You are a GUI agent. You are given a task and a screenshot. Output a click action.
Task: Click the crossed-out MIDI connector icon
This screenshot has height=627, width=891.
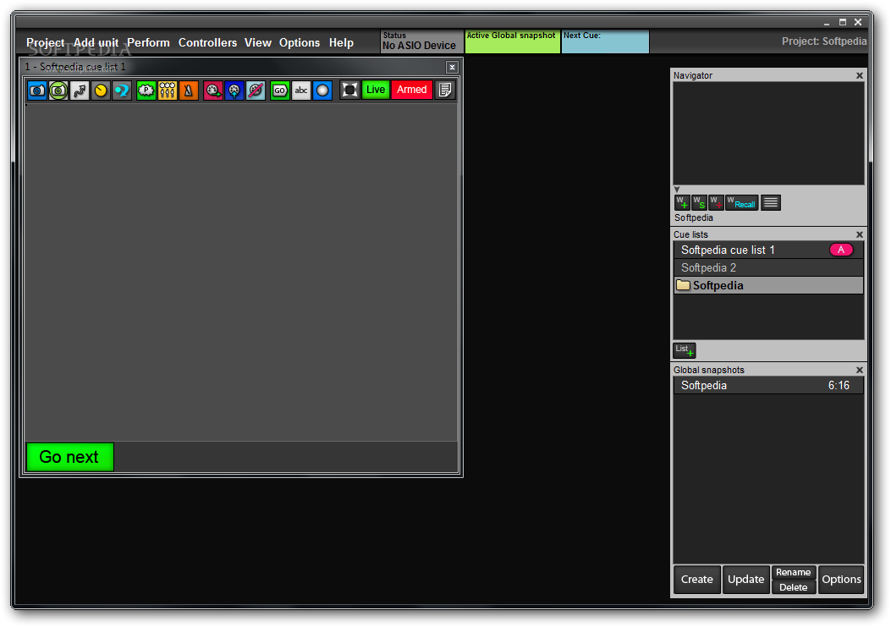pos(256,91)
